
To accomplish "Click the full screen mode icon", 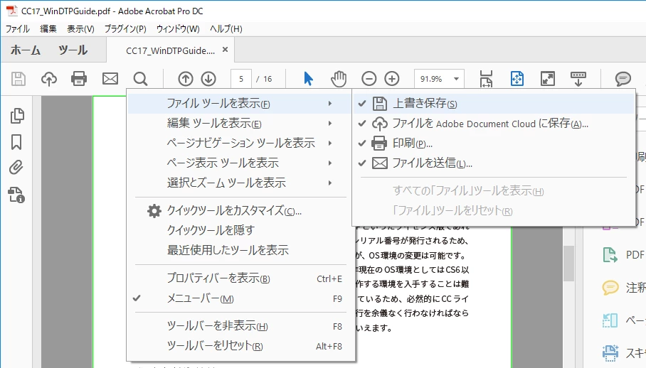I will (x=548, y=79).
